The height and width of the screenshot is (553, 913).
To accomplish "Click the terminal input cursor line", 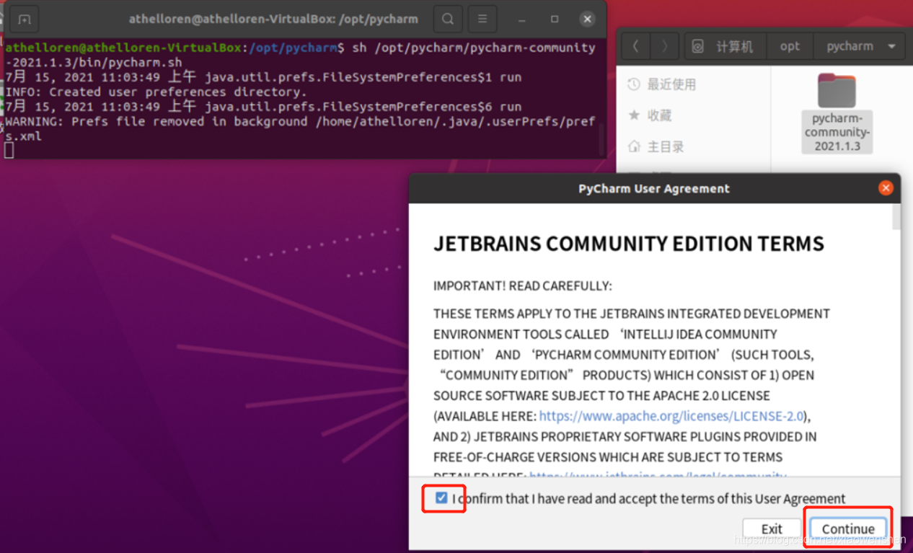I will pos(9,150).
